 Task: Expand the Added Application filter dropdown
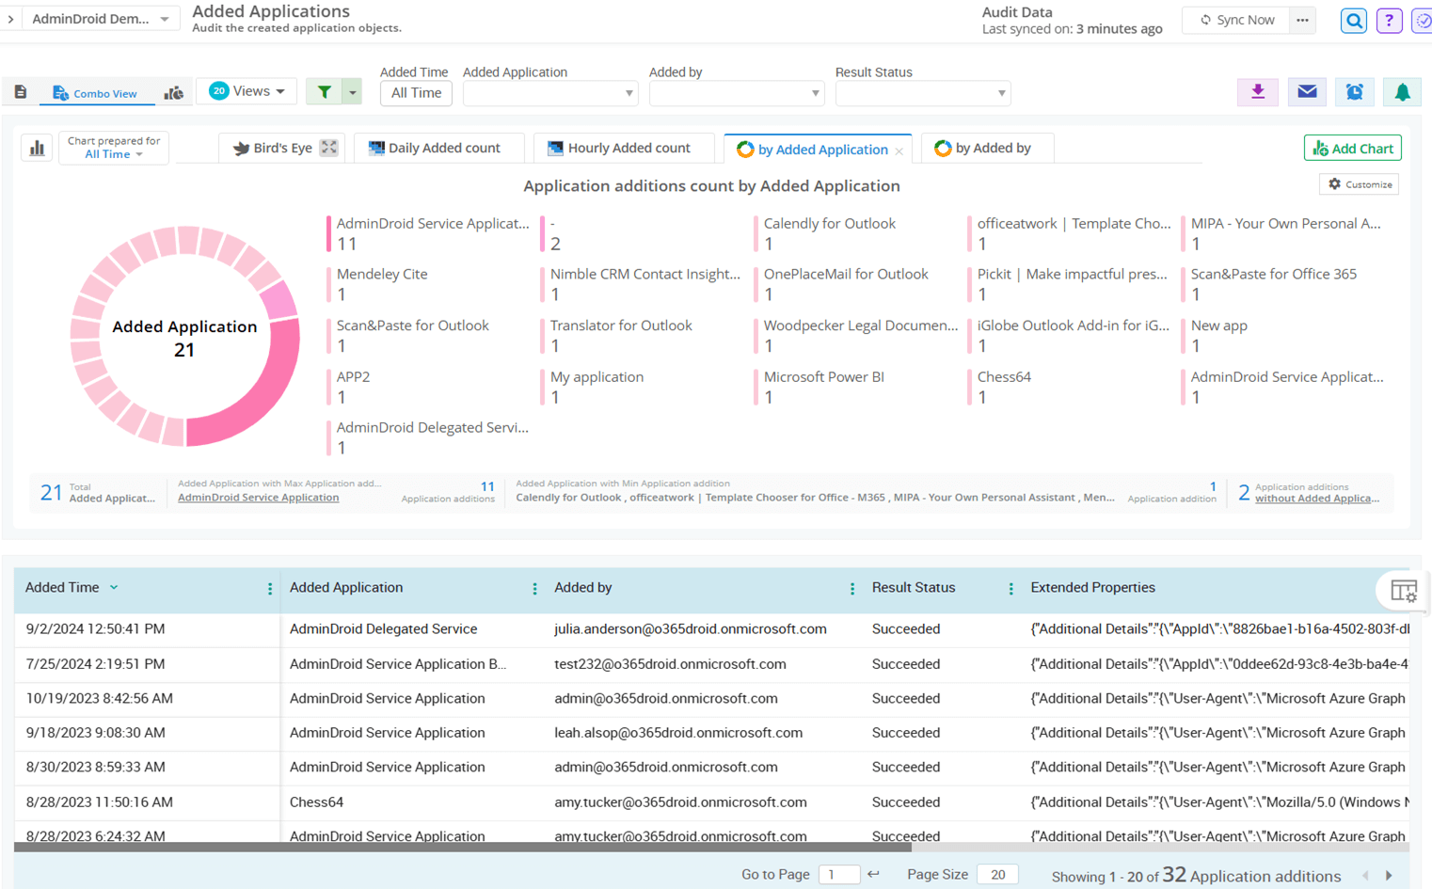point(549,92)
